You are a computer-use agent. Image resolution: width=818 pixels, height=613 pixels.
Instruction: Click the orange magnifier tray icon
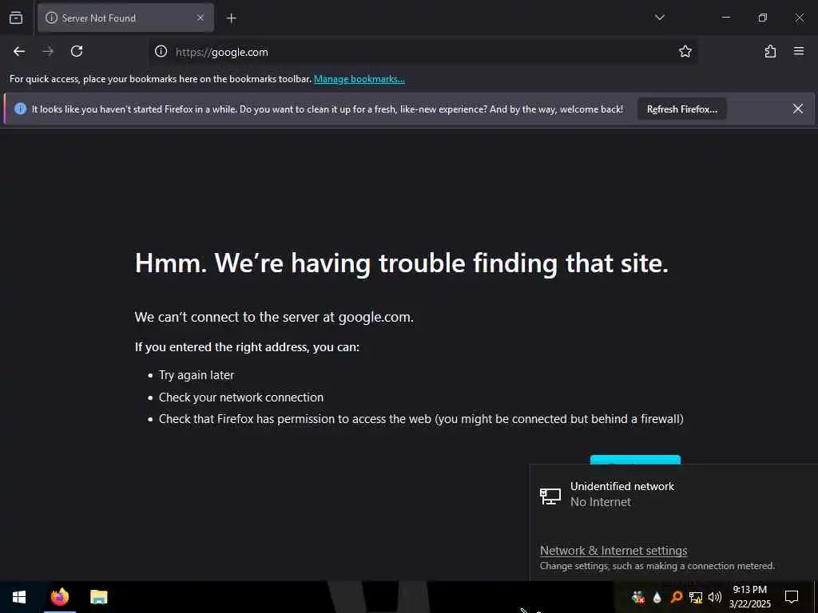point(676,597)
